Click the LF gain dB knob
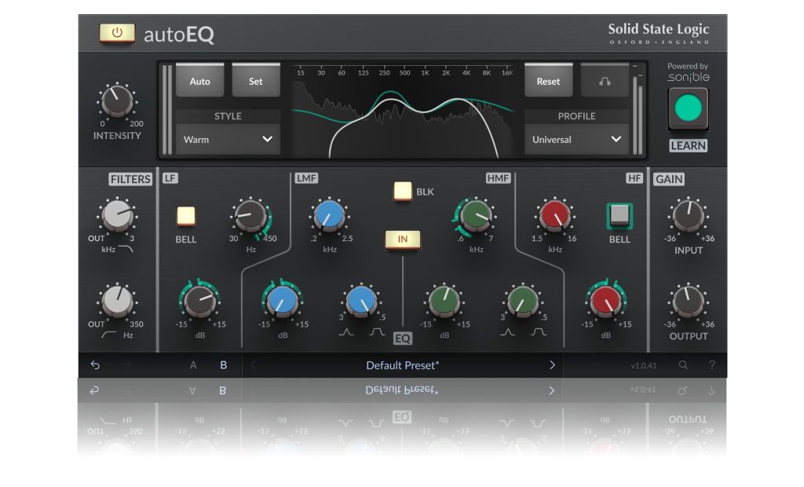This screenshot has height=487, width=804. pyautogui.click(x=199, y=301)
